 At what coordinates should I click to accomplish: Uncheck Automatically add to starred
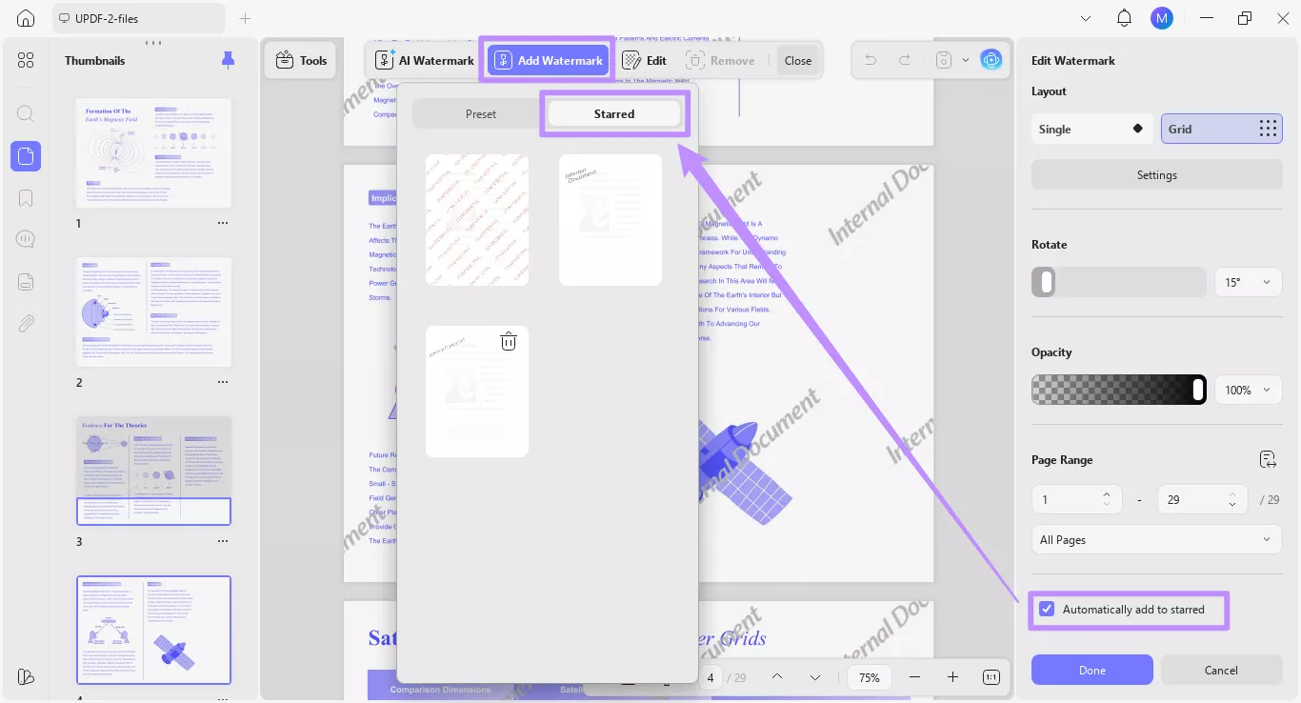tap(1047, 610)
